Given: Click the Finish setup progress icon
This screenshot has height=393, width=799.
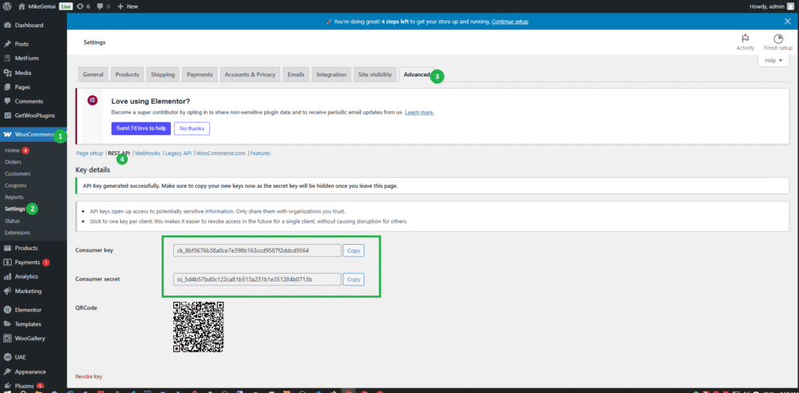Looking at the screenshot, I should click(x=778, y=39).
